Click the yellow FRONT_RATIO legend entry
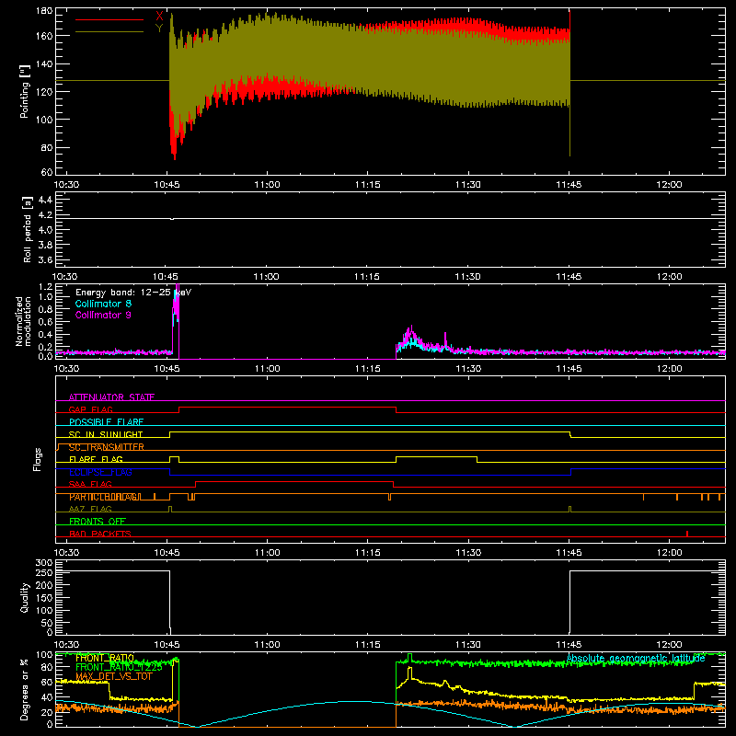This screenshot has height=736, width=736. [x=105, y=658]
